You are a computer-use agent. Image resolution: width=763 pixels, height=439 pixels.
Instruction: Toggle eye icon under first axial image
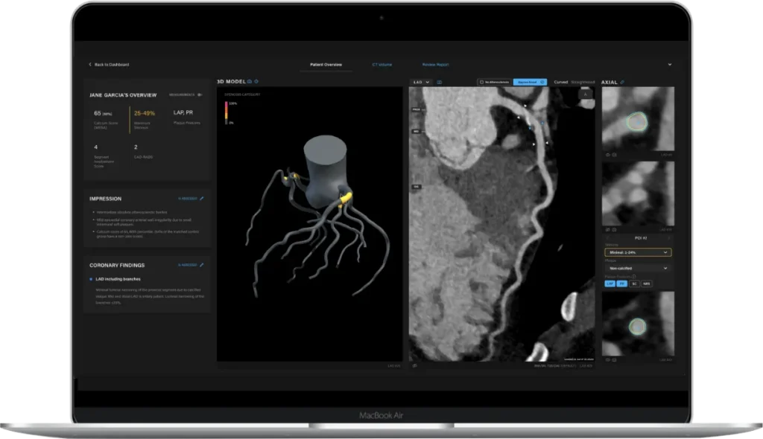tap(608, 155)
